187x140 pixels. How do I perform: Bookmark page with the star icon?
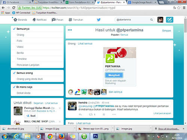click(179, 8)
